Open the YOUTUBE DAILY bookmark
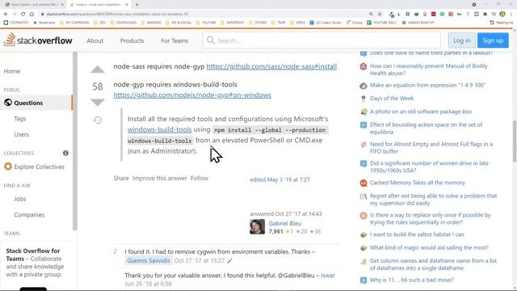The width and height of the screenshot is (517, 291). coord(381,23)
